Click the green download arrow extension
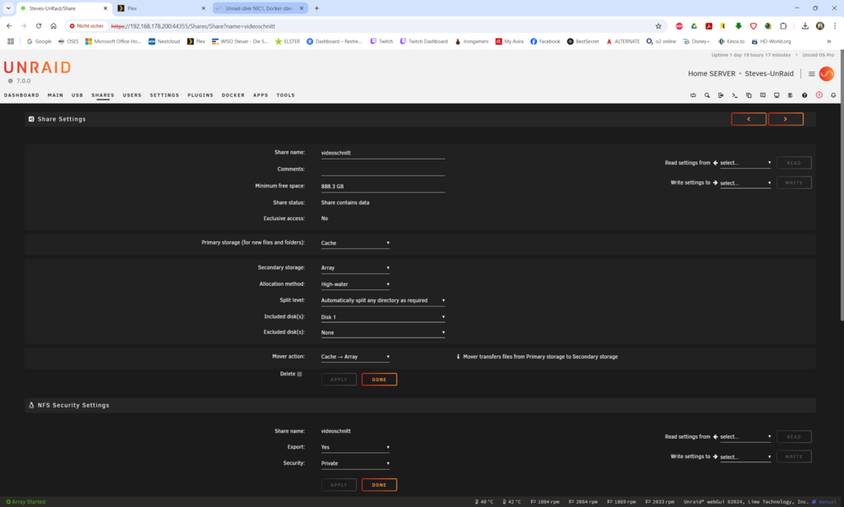This screenshot has width=844, height=507. (x=738, y=26)
